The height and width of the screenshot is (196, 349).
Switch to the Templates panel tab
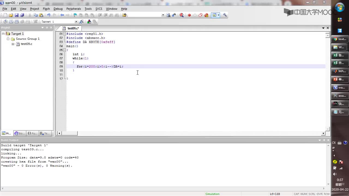pos(45,133)
